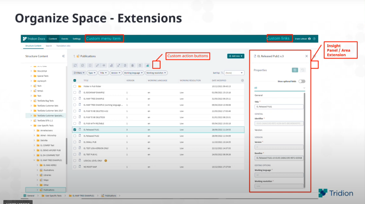365x204 pixels.
Task: Click the delete trash icon in the toolbar
Action: click(x=132, y=65)
